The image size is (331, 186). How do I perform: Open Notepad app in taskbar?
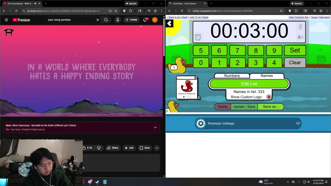click(x=105, y=182)
